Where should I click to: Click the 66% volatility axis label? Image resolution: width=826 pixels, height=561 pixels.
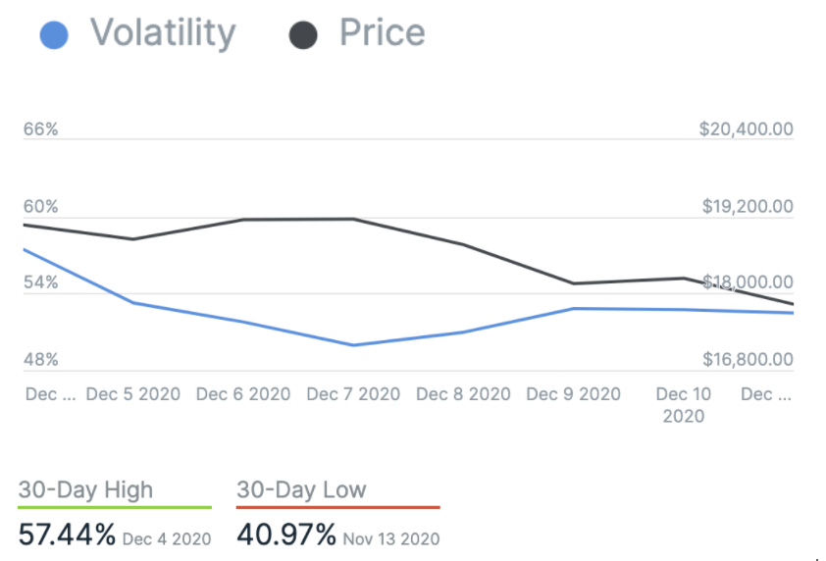click(41, 130)
